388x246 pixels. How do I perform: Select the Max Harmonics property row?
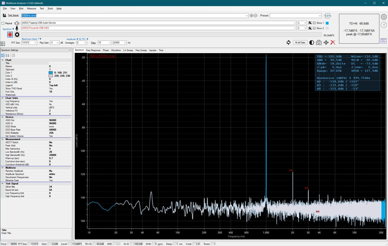[36, 149]
